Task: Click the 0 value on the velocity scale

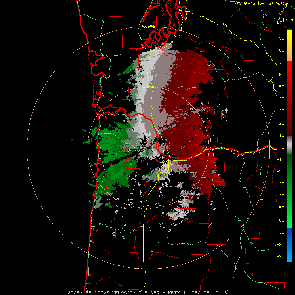Action: click(283, 147)
